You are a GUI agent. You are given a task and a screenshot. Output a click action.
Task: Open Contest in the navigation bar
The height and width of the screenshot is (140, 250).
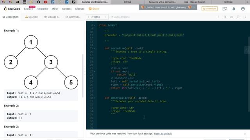pyautogui.click(x=67, y=9)
